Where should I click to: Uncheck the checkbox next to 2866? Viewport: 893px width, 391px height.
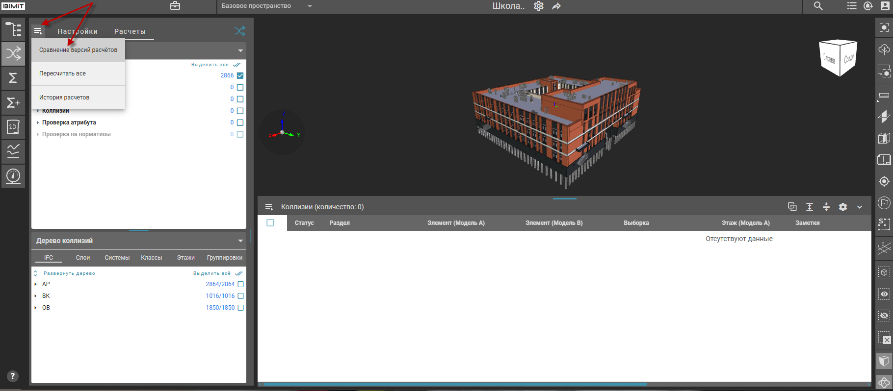point(240,75)
